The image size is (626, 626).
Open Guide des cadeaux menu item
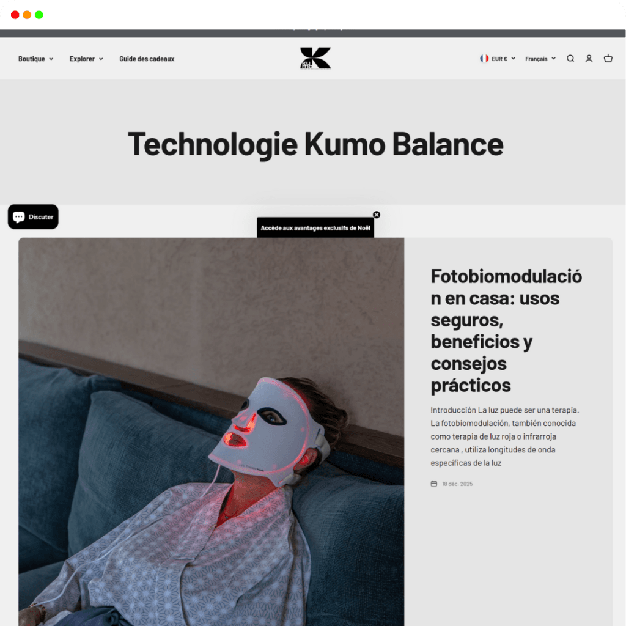(147, 59)
